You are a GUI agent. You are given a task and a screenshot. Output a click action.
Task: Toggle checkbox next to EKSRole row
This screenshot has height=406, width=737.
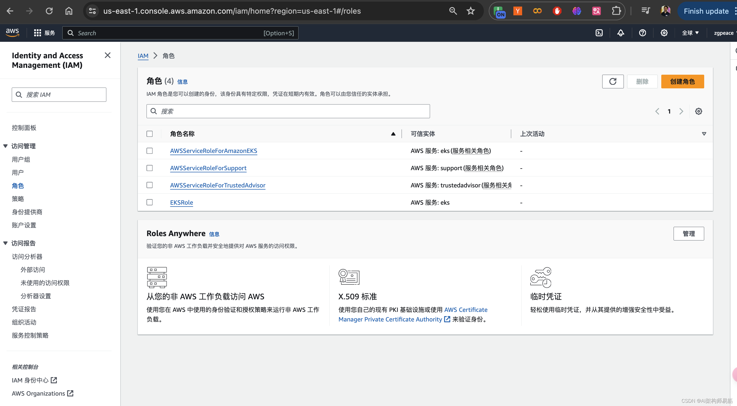[x=149, y=202]
